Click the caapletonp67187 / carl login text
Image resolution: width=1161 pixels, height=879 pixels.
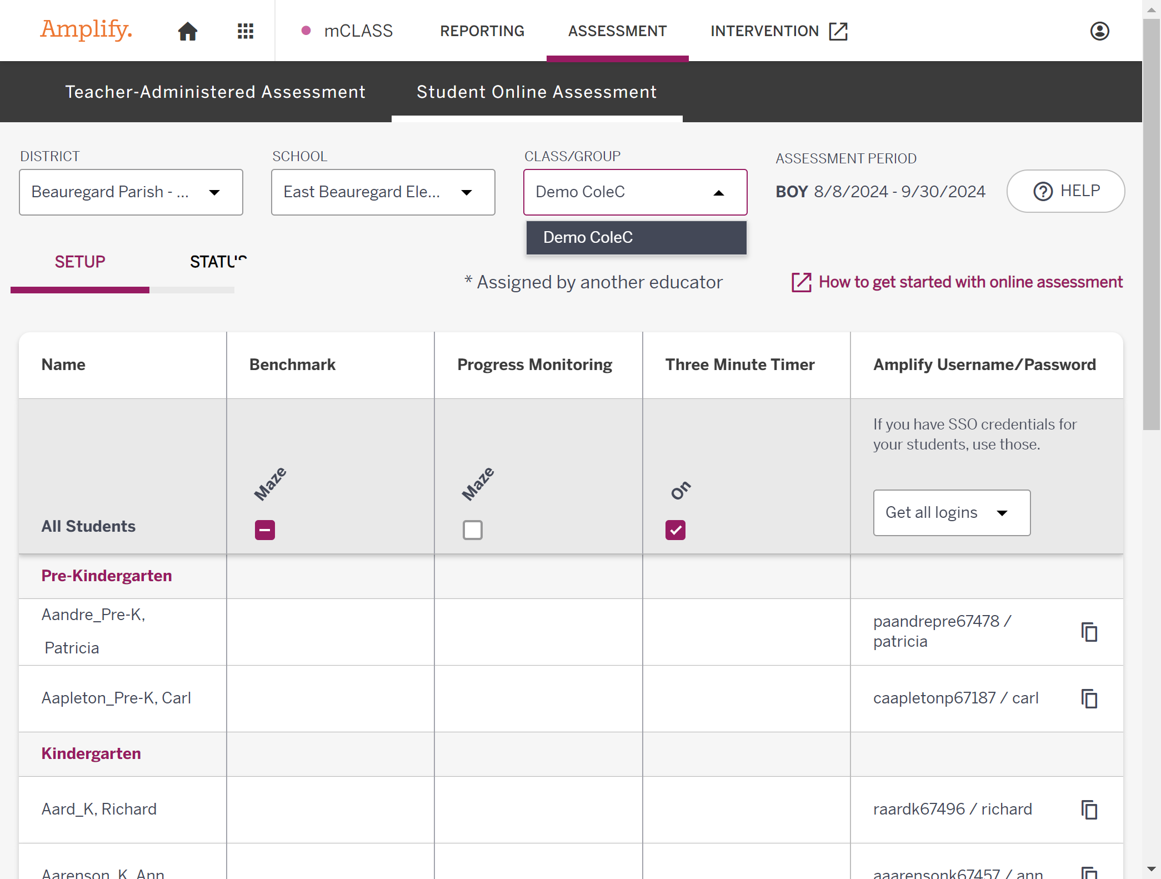point(955,698)
